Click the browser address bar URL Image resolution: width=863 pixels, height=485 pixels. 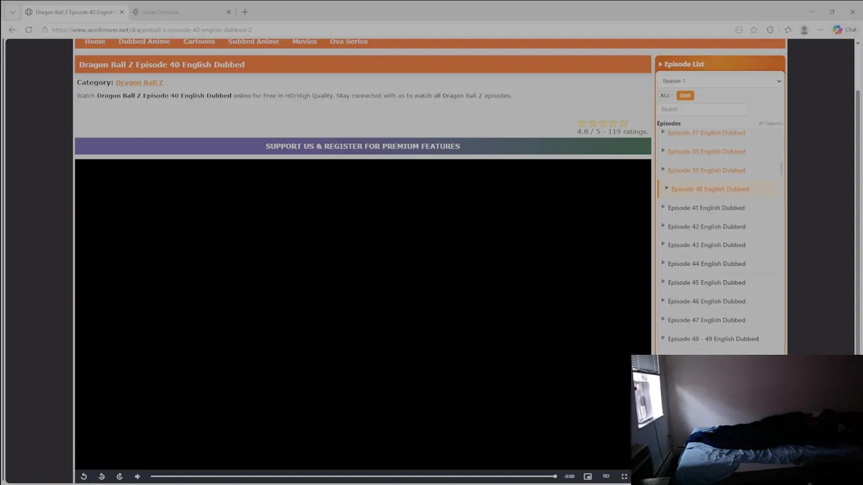point(152,30)
